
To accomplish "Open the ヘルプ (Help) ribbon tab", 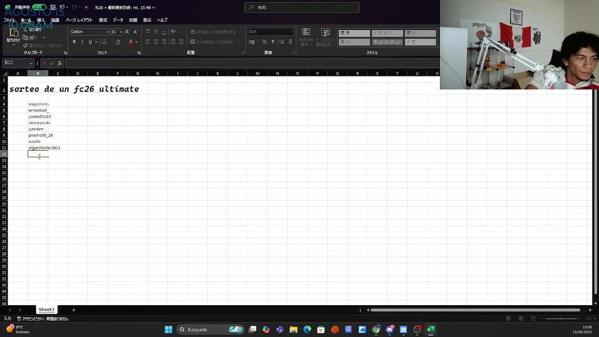I will [162, 20].
